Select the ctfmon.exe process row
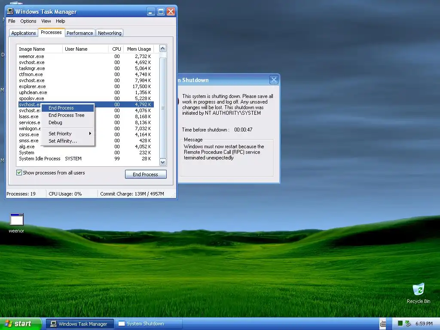Screen dimensions: 440x330 [85, 74]
